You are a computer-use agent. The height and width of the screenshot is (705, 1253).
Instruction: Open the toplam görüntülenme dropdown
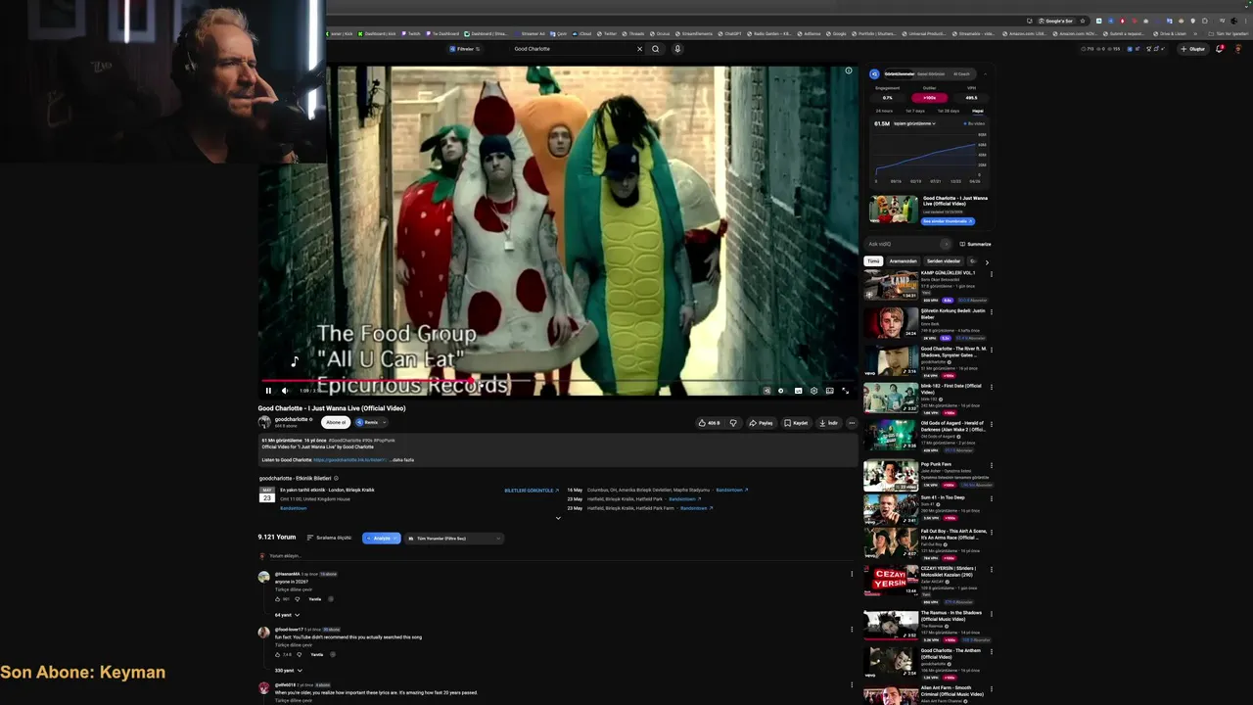pos(914,123)
